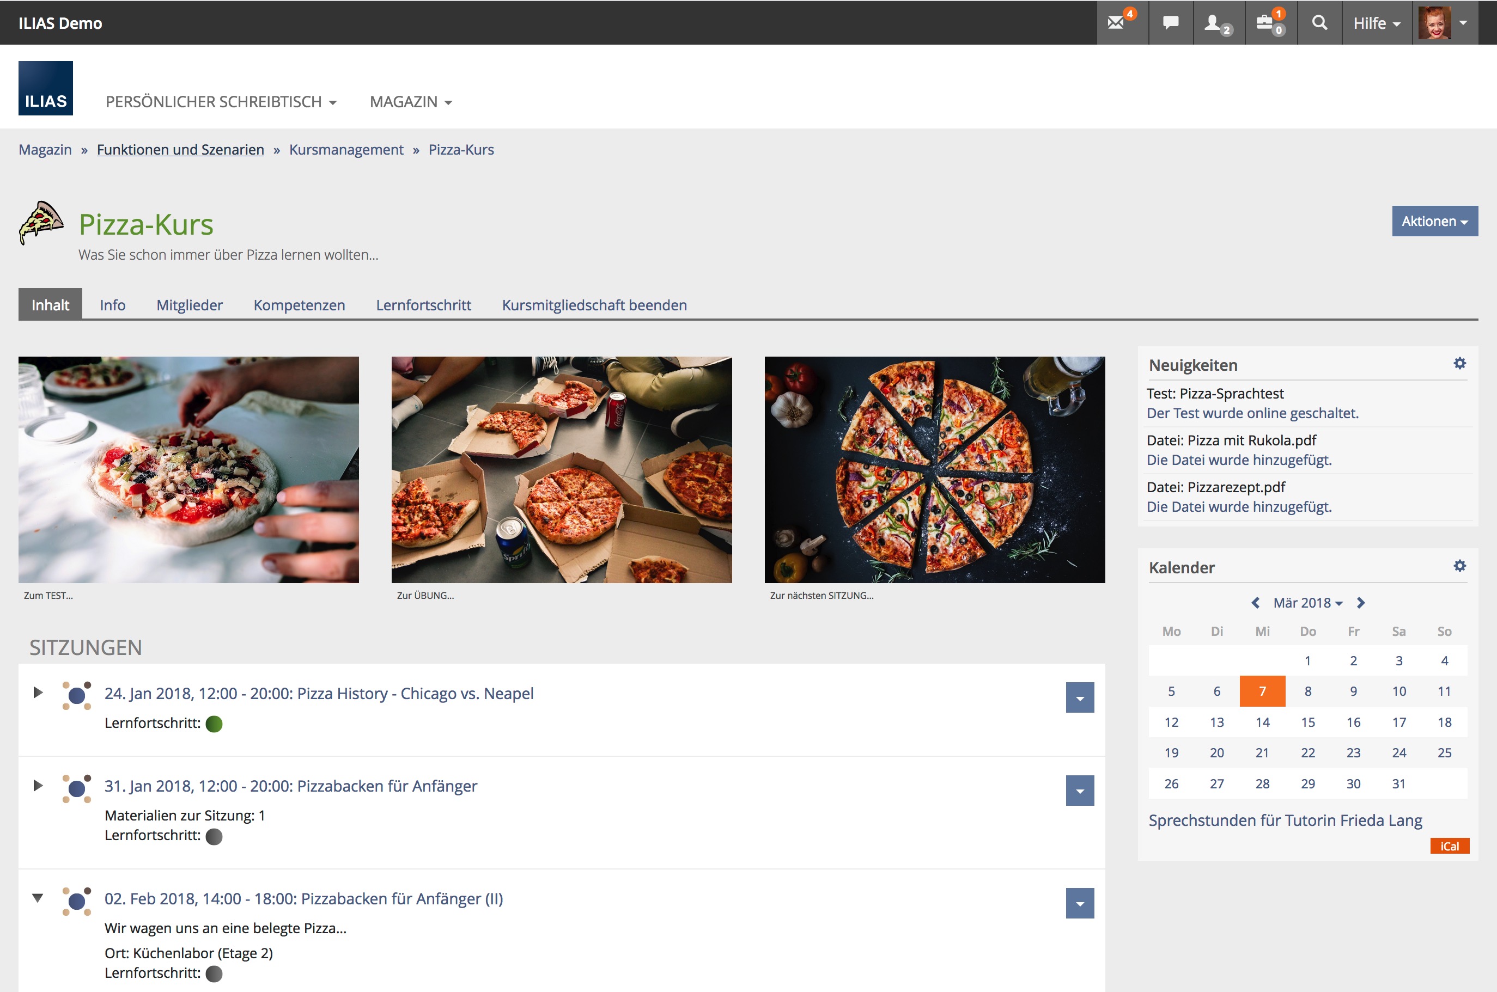1497x992 pixels.
Task: Open 24. Jan Pizza History session title
Action: 318,694
